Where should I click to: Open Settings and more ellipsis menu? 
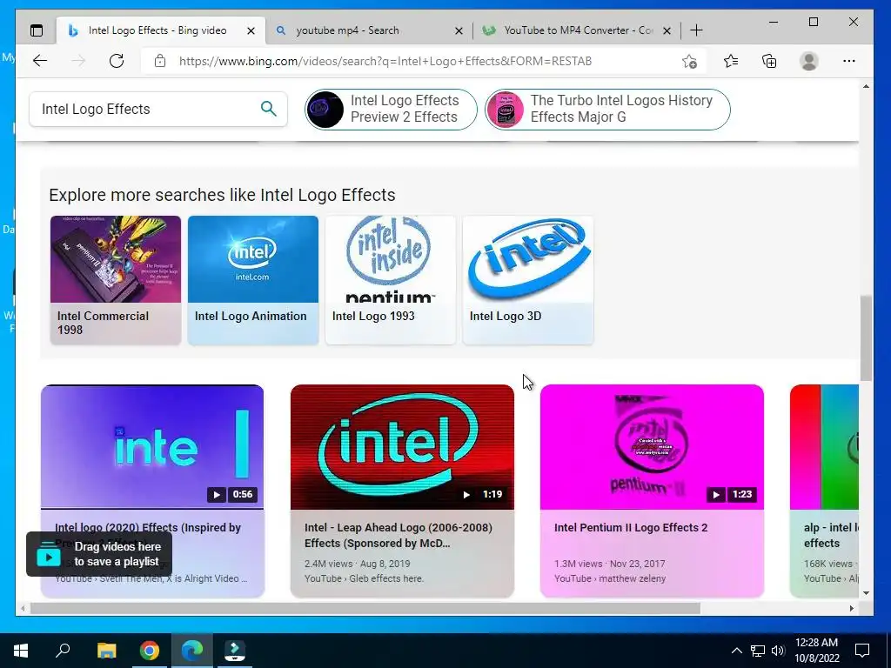(849, 61)
